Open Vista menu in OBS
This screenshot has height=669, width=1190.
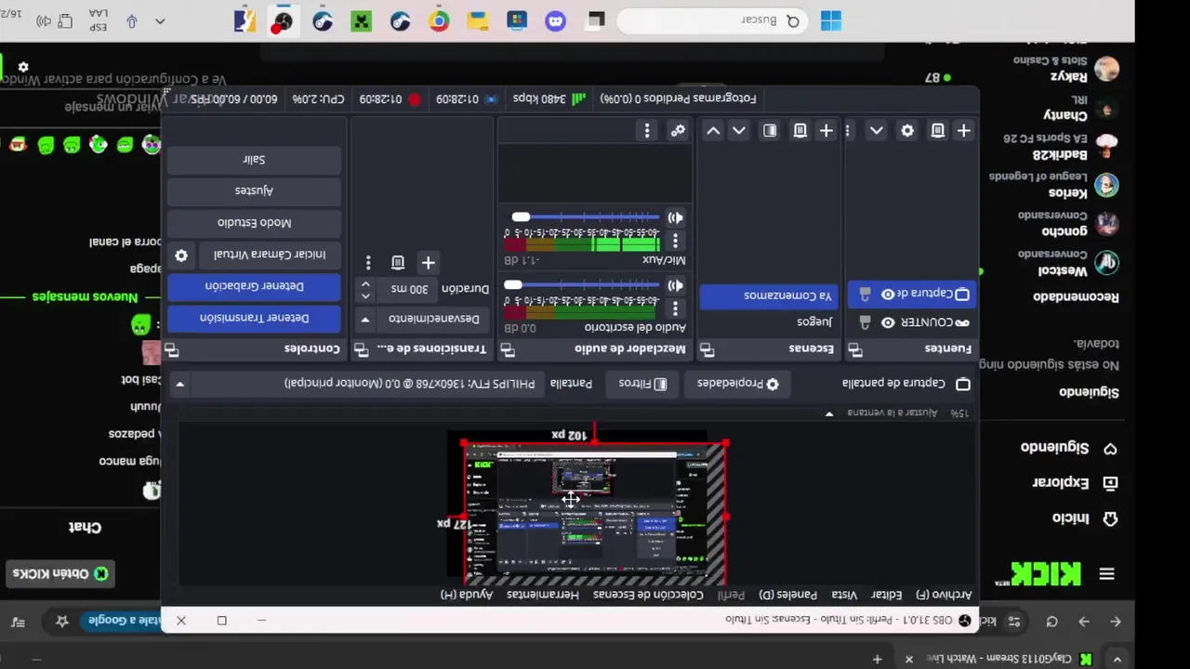pos(844,595)
